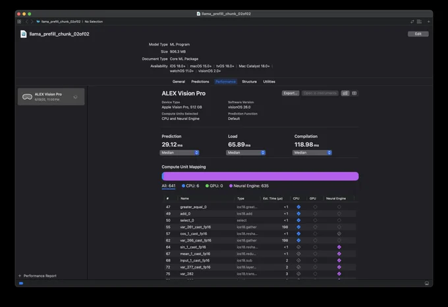This screenshot has width=448, height=307.
Task: Select the mean_1_cast_fp16 operation name
Action: tap(195, 254)
